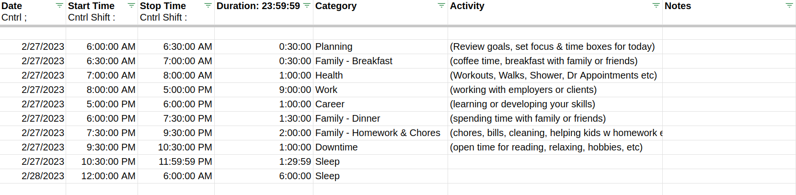Viewport: 796px width, 195px height.
Task: Open the Date column filter icon
Action: tap(59, 6)
